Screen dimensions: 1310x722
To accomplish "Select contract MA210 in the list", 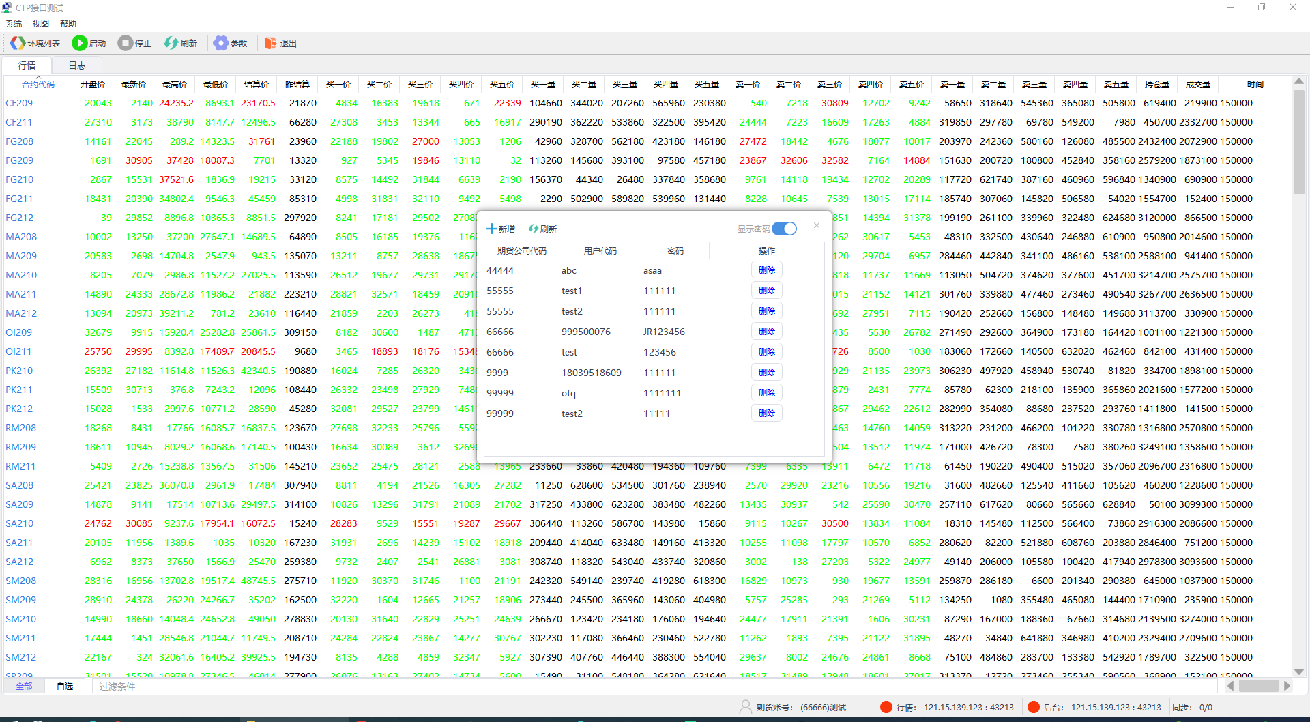I will point(21,275).
